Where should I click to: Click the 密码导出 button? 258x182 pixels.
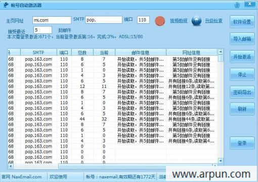point(242,92)
